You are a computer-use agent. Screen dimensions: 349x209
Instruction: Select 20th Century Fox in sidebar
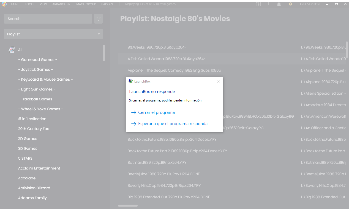tap(34, 129)
